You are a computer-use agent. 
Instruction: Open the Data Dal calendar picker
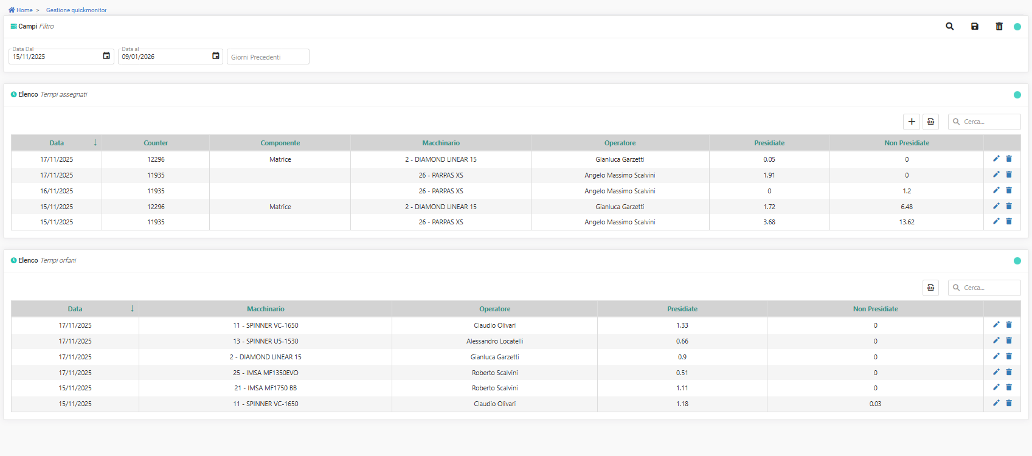(x=106, y=56)
